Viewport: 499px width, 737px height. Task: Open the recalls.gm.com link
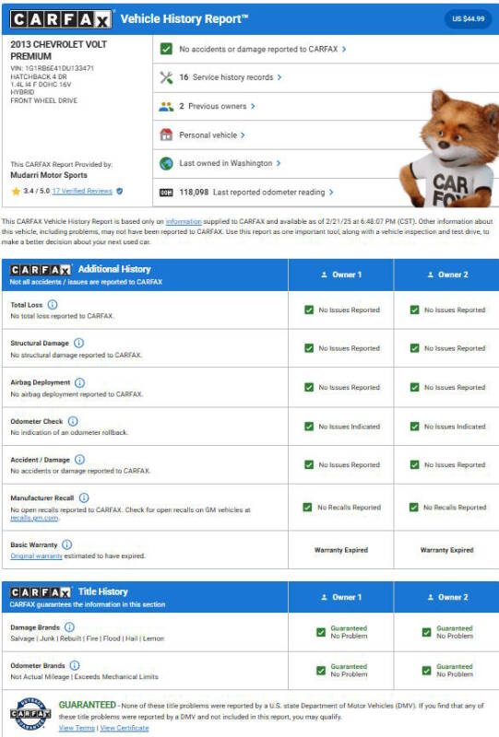tap(34, 518)
